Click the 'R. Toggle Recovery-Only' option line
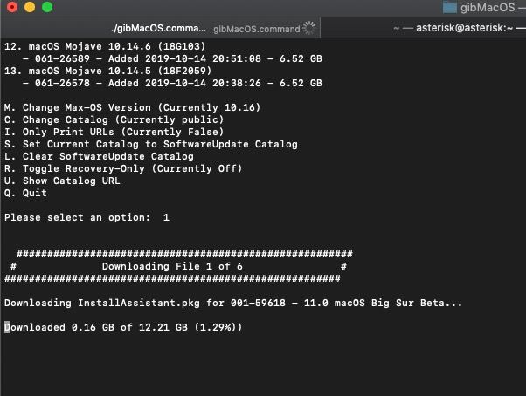This screenshot has height=396, width=526. (x=123, y=168)
